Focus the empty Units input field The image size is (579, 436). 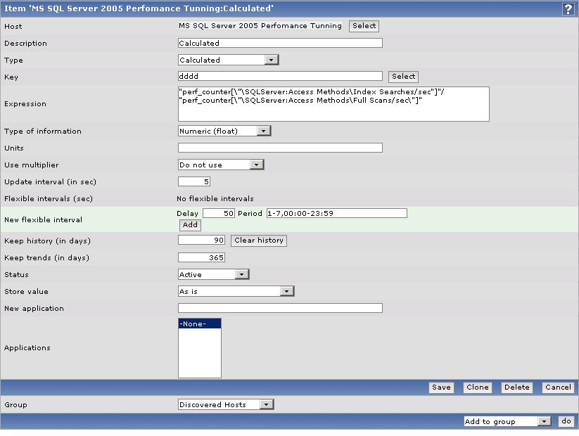tap(280, 148)
